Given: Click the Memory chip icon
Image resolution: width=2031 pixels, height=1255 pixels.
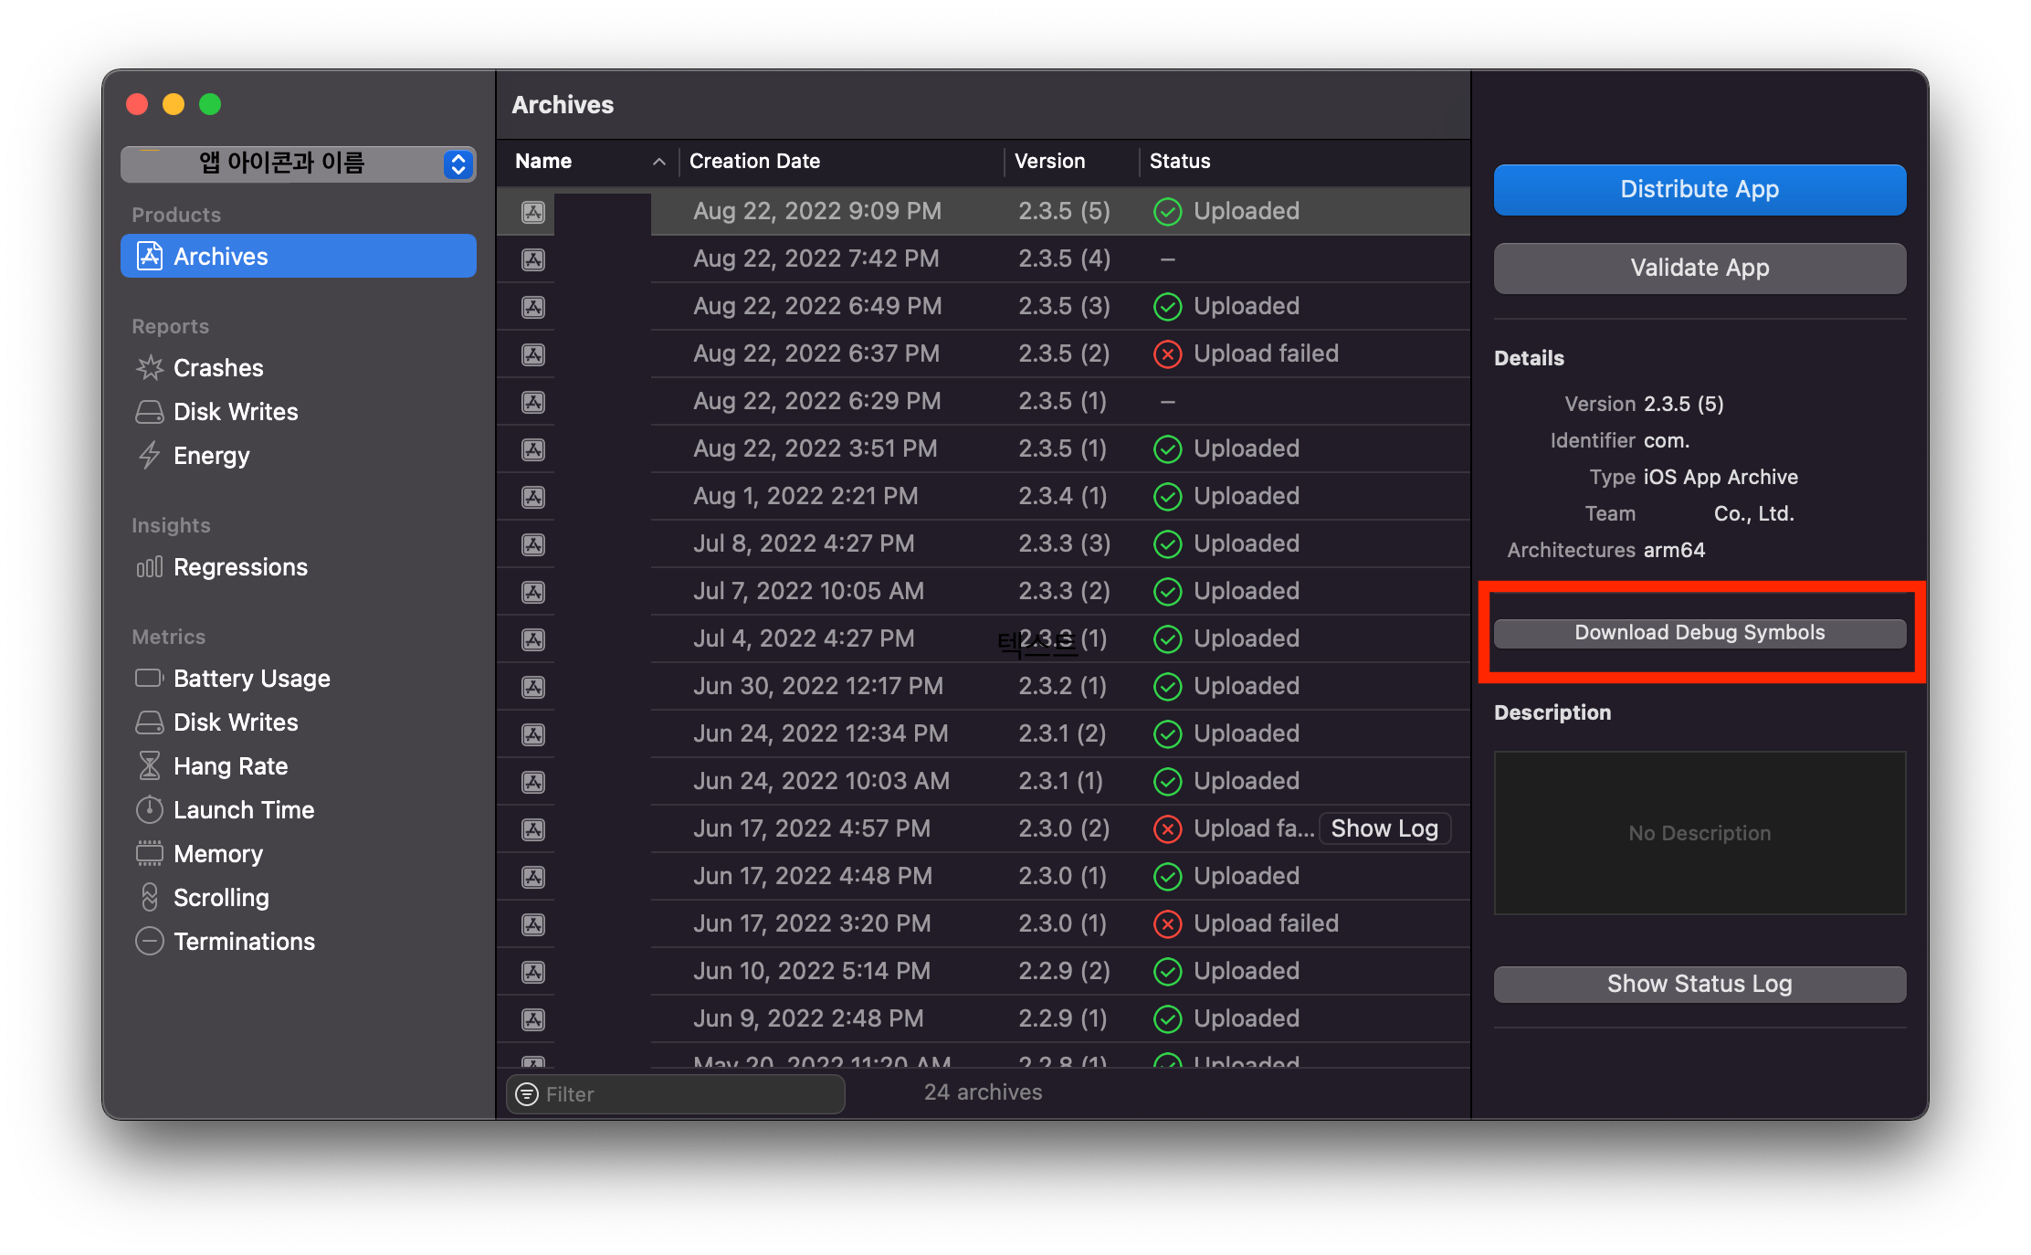Looking at the screenshot, I should point(149,854).
